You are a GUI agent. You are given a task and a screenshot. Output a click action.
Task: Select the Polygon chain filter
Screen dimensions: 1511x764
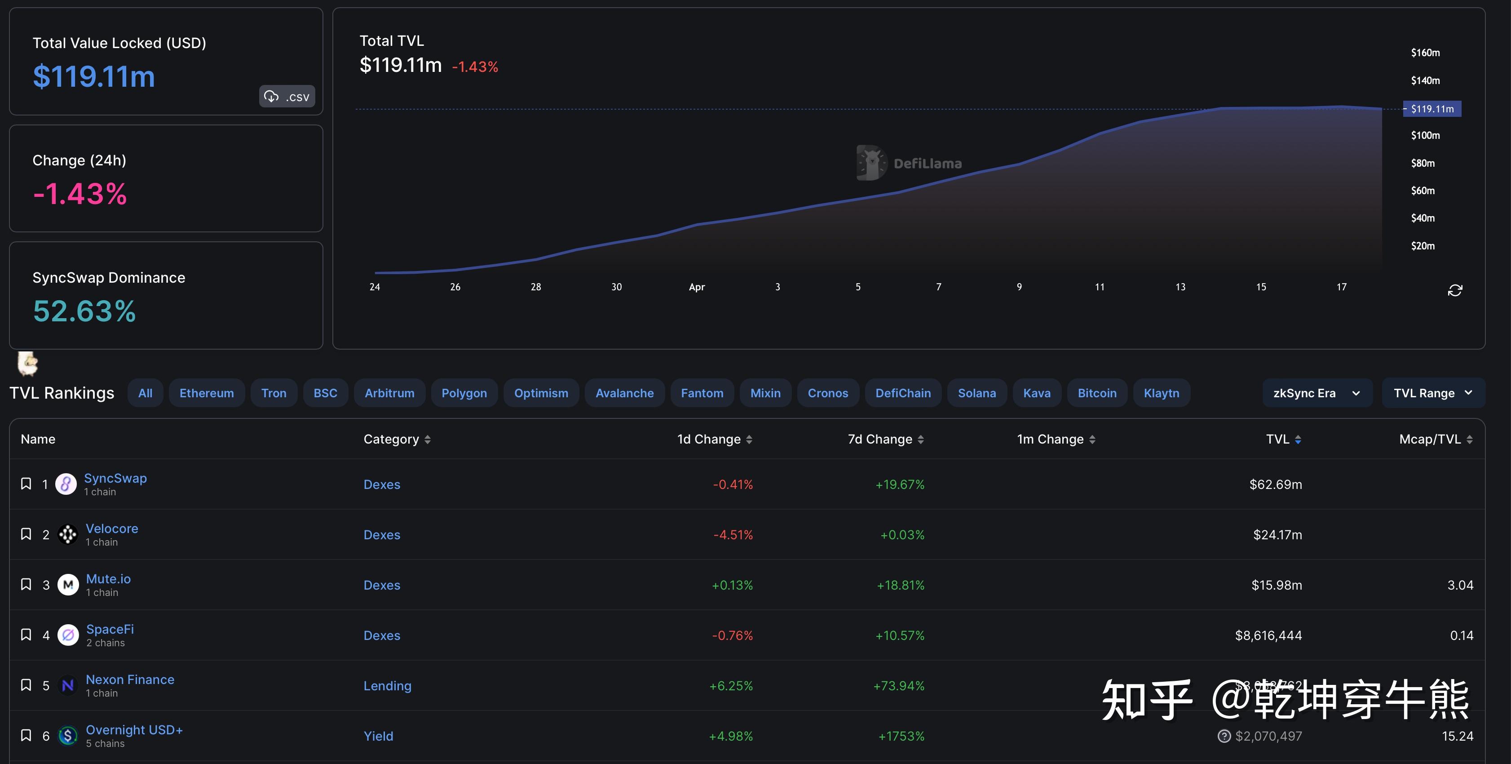[x=464, y=393]
